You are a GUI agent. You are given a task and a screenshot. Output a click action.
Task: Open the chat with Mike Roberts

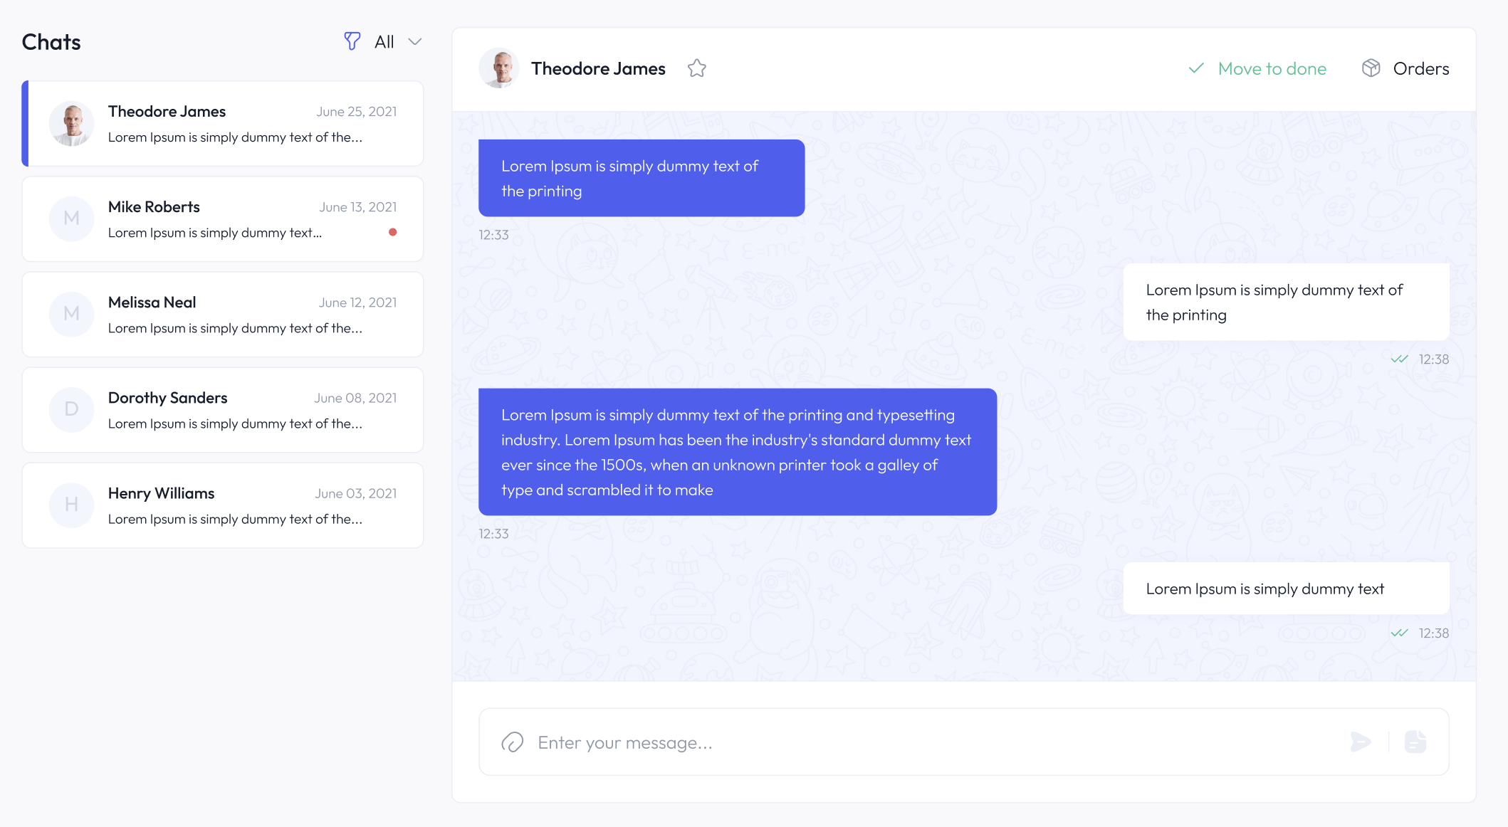pyautogui.click(x=222, y=218)
